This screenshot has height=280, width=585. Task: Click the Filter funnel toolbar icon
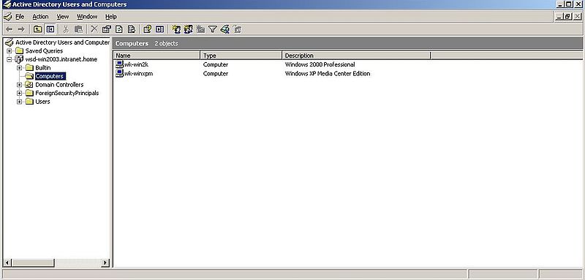tap(213, 29)
